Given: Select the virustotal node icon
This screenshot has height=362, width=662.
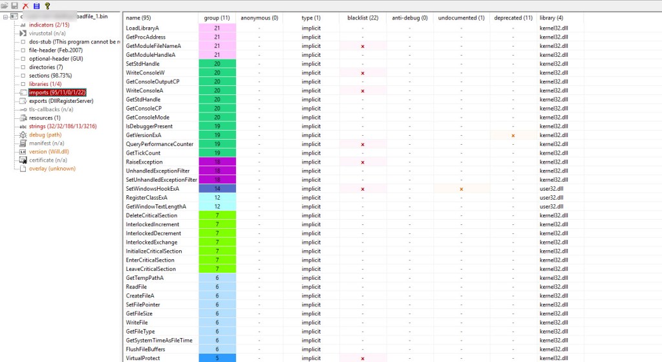Looking at the screenshot, I should point(23,33).
